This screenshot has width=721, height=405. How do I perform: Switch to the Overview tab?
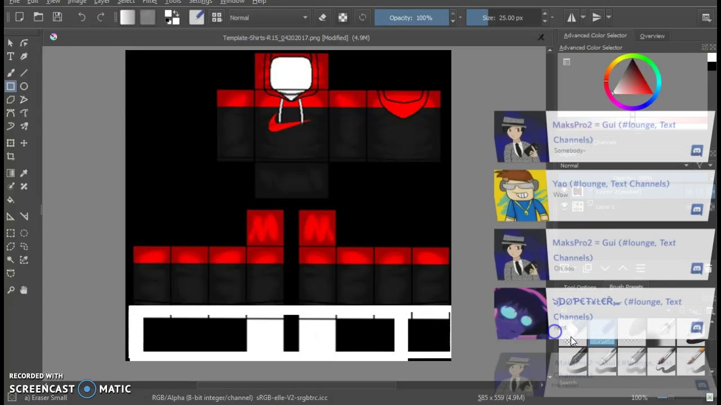pos(652,35)
